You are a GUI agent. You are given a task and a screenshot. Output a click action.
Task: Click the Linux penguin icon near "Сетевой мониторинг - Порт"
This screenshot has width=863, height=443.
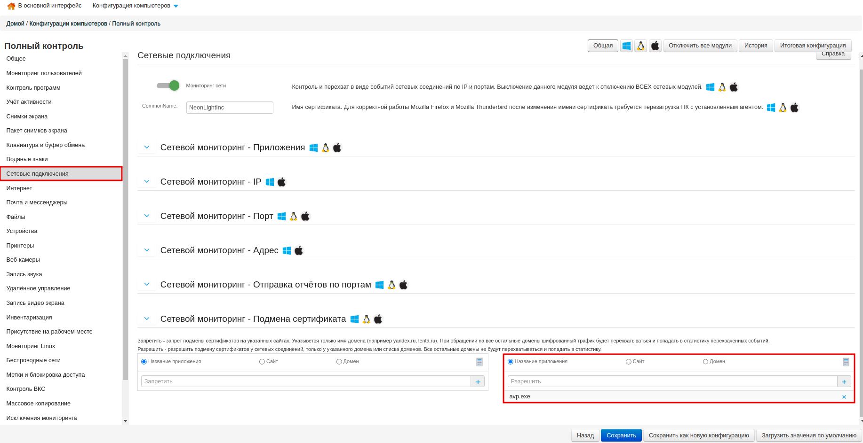(x=293, y=216)
